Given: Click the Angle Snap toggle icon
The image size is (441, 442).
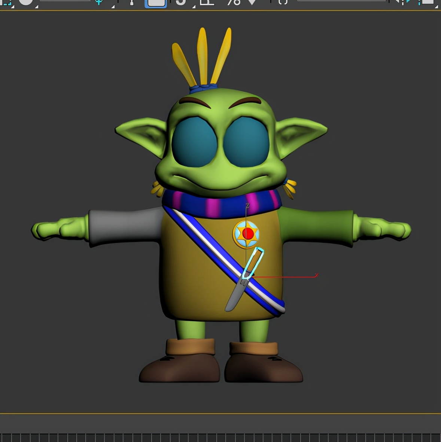Looking at the screenshot, I should [x=207, y=2].
